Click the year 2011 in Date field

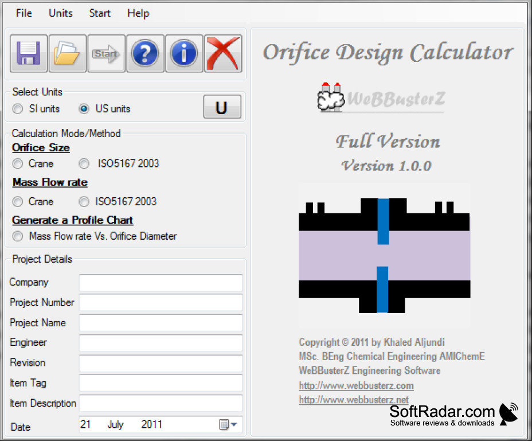click(152, 424)
